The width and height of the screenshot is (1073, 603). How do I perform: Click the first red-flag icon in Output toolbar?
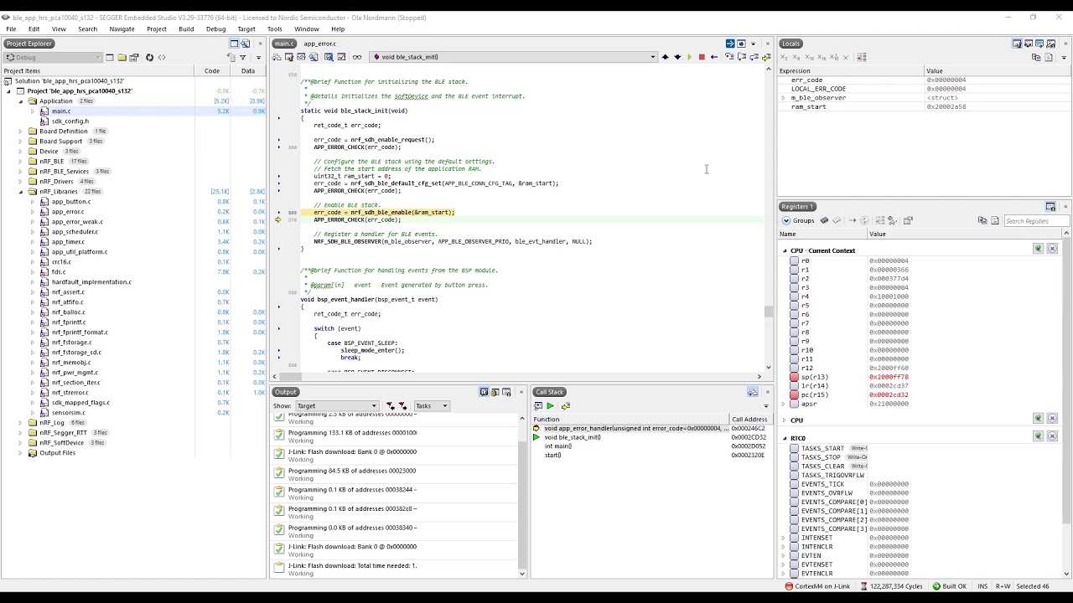(x=390, y=406)
